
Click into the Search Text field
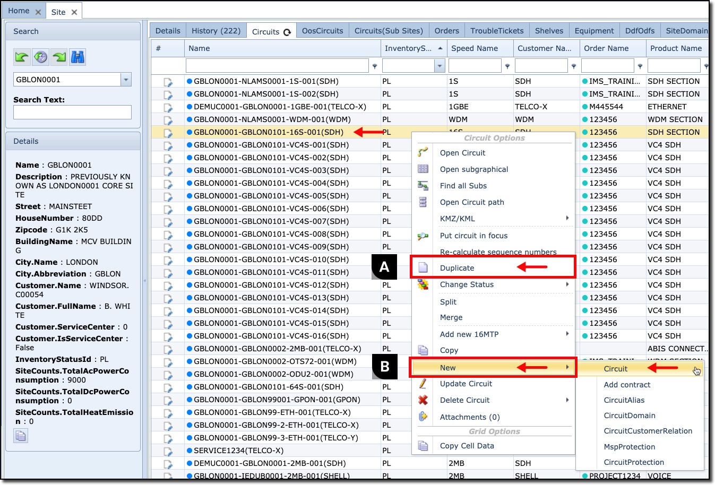pyautogui.click(x=72, y=112)
